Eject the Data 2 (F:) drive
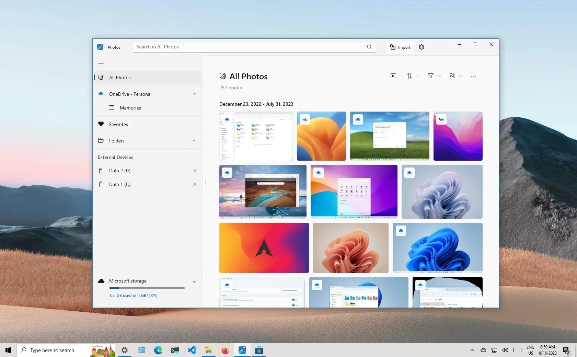Screen dimensions: 577x357 [x=195, y=171]
